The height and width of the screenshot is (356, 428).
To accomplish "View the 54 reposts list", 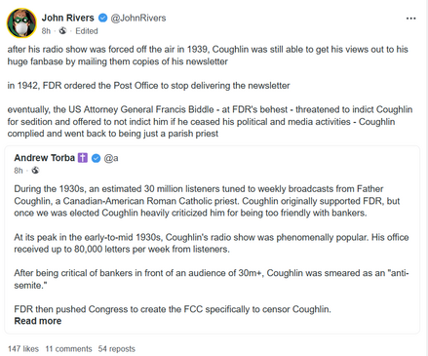I will [x=117, y=349].
